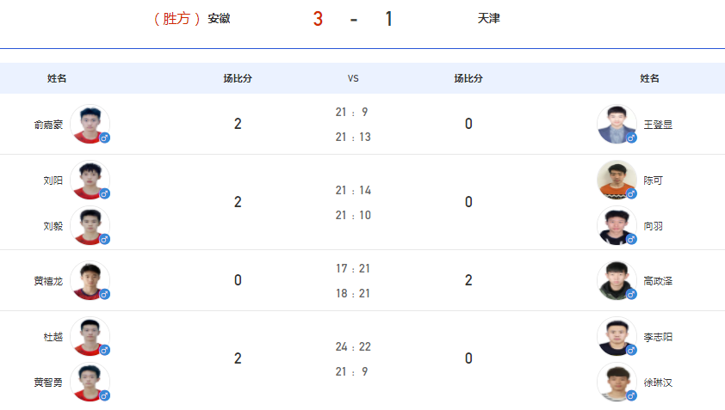The width and height of the screenshot is (725, 410).
Task: Click the gender icon on 刘毅's avatar
Action: (105, 239)
